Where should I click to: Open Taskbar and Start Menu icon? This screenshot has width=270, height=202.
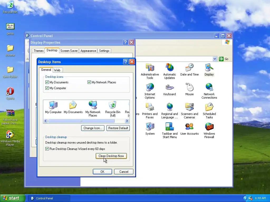pos(170,130)
